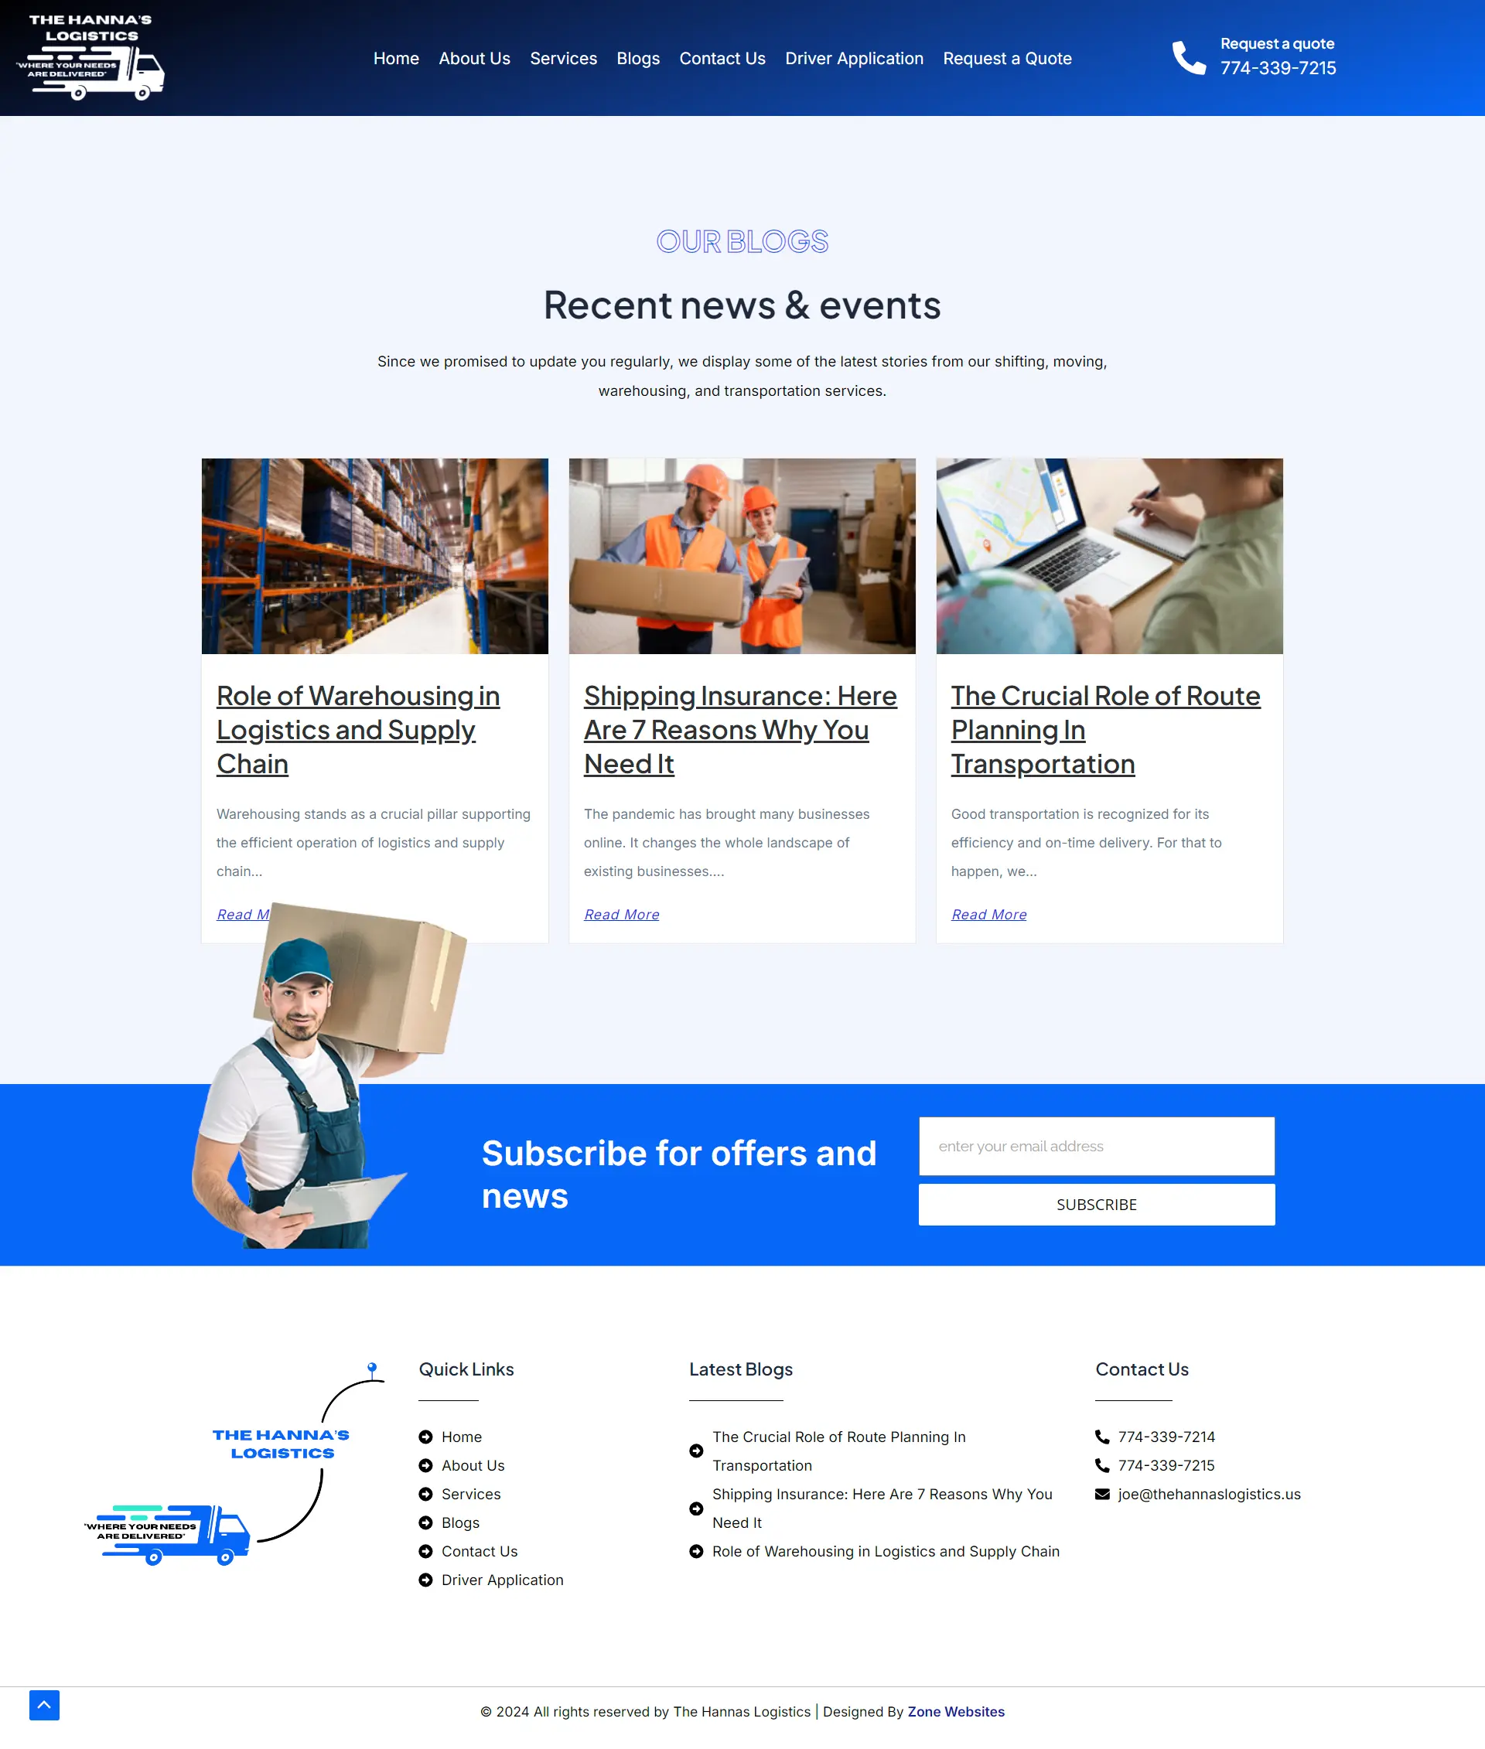1485x1749 pixels.
Task: Open the Services navigation menu item
Action: (563, 57)
